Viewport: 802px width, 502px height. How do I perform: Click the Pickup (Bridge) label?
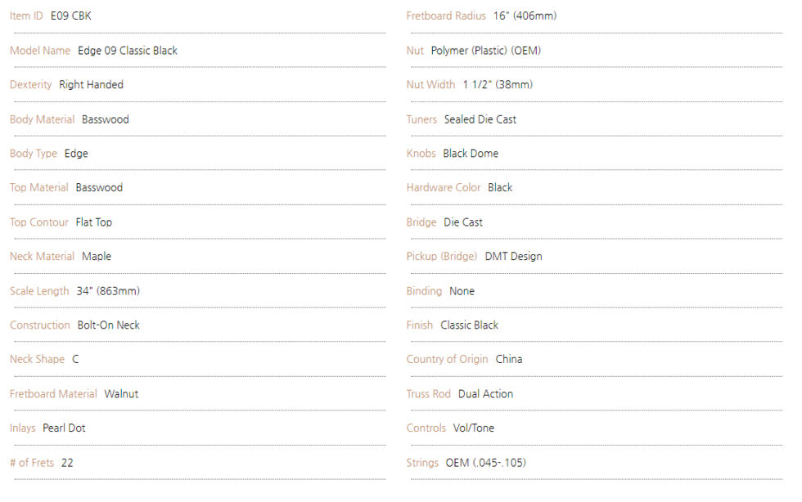coord(442,257)
